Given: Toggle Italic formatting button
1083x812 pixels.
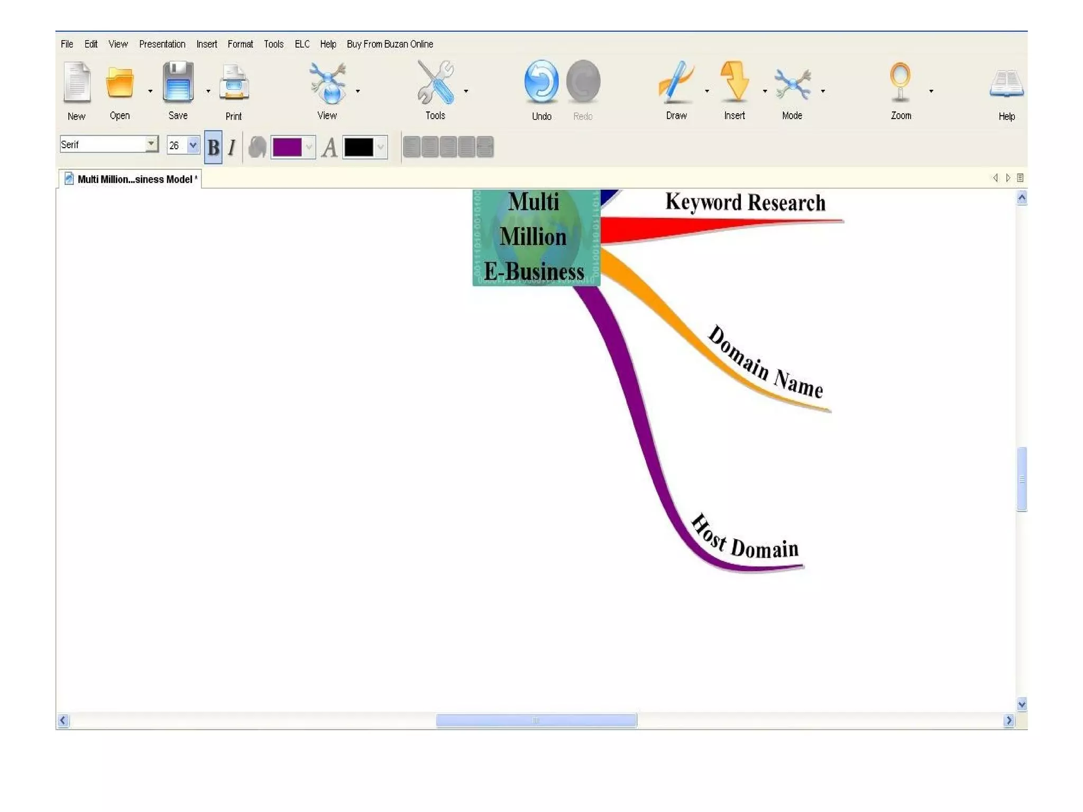Looking at the screenshot, I should coord(232,147).
